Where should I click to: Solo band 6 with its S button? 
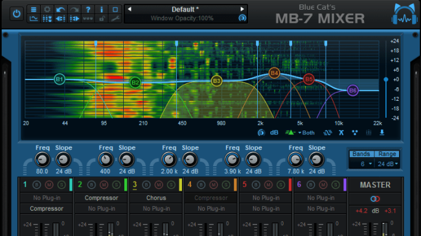tap(336, 185)
